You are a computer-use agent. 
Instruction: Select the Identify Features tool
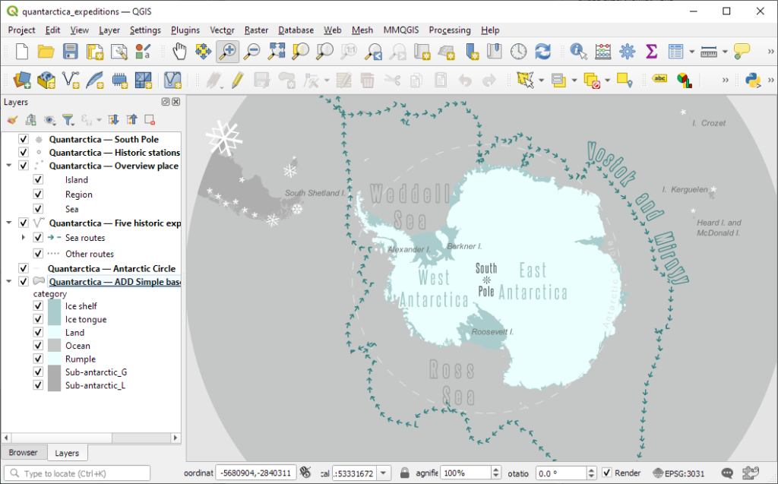[578, 51]
